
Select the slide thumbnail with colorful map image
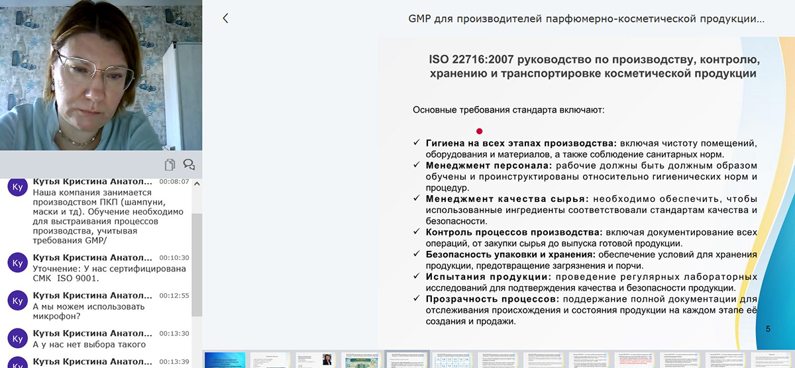click(361, 360)
